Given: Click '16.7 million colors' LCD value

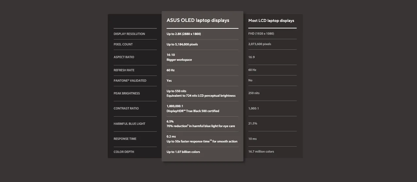Looking at the screenshot, I should [x=261, y=152].
